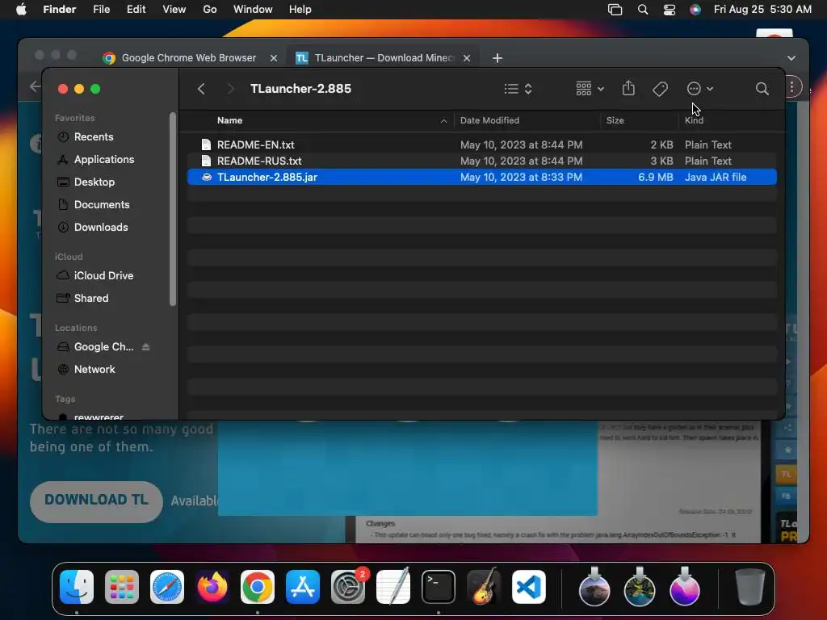The image size is (827, 620).
Task: Open Documents in the sidebar
Action: [101, 205]
